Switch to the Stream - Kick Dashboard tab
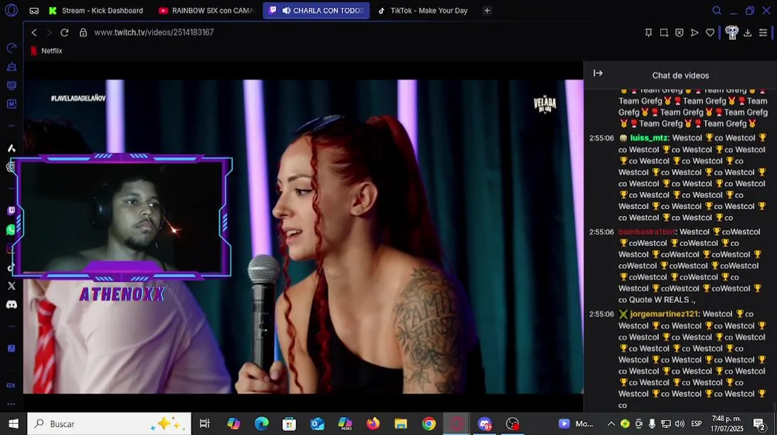Viewport: 777px width, 435px height. coord(96,10)
